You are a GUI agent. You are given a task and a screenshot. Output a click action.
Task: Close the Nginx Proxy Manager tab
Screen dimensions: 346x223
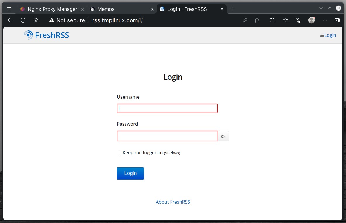82,9
